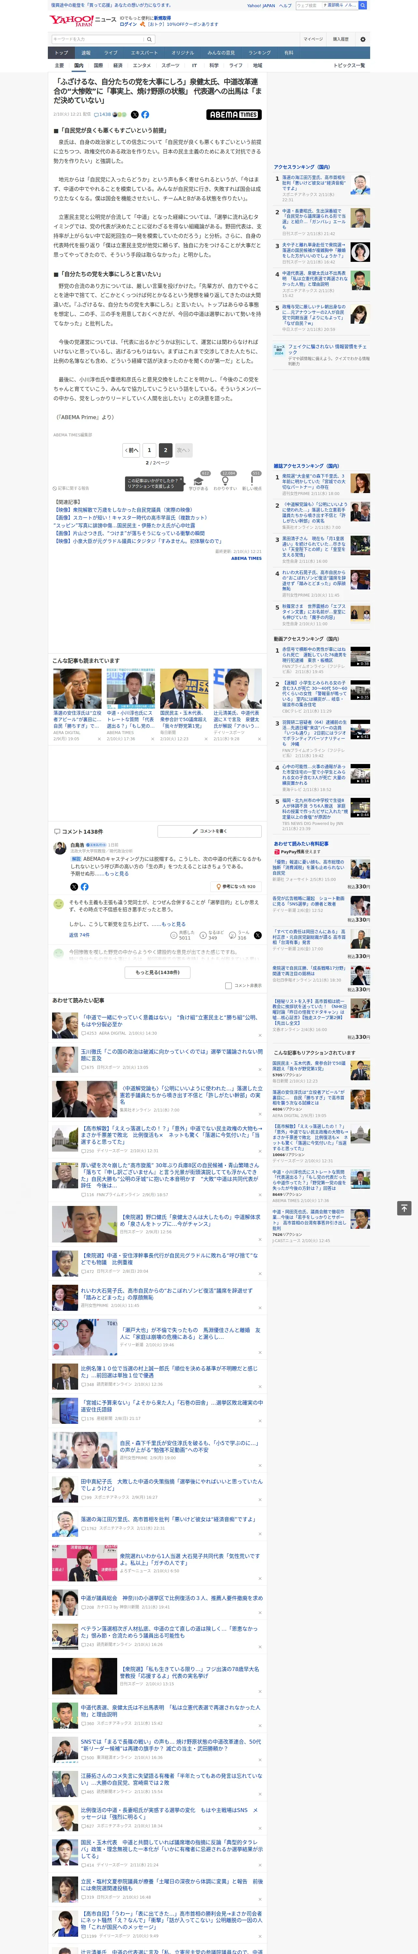The width and height of the screenshot is (418, 1954).
Task: Toggle コメント非表示 checkbox
Action: pos(228,986)
